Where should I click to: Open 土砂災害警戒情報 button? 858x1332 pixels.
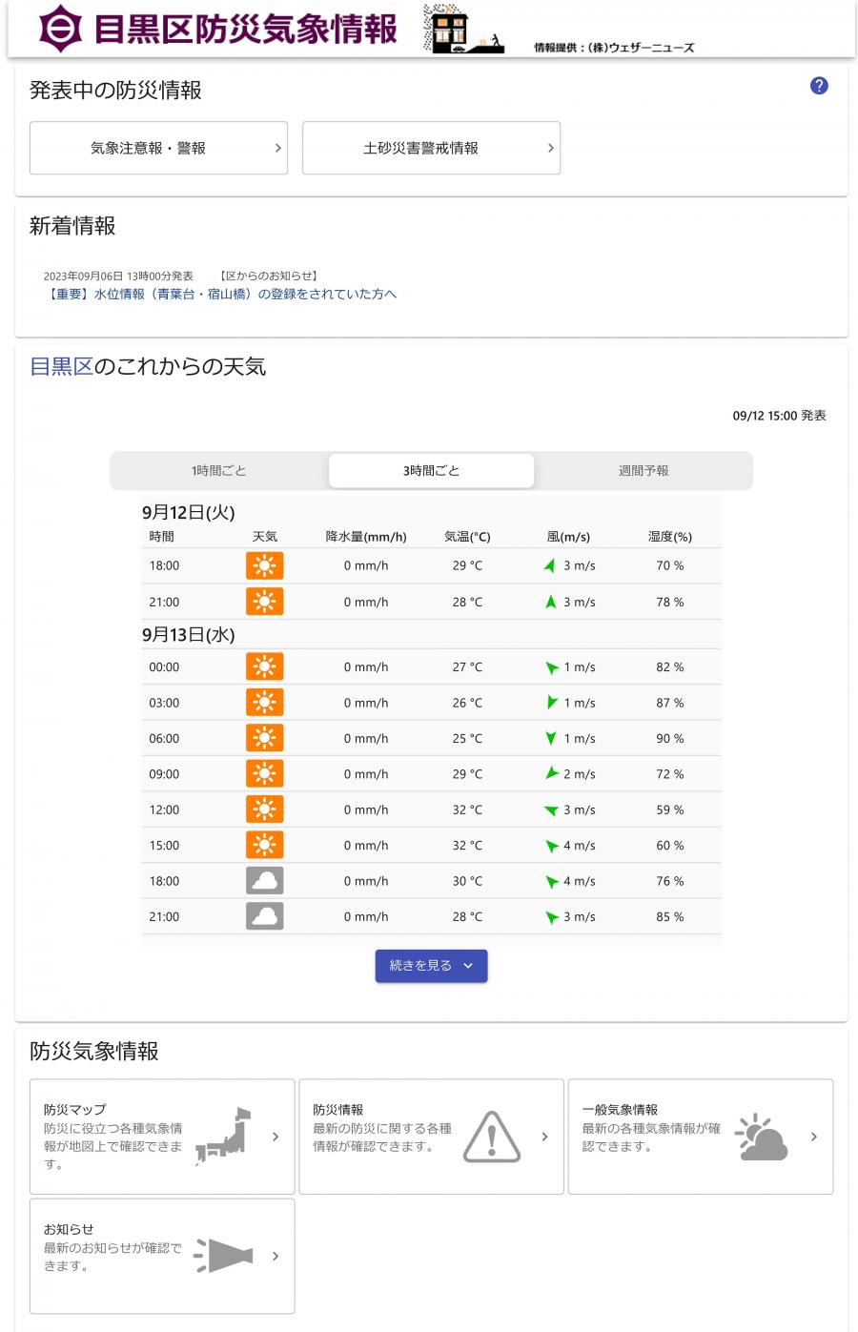[x=431, y=148]
